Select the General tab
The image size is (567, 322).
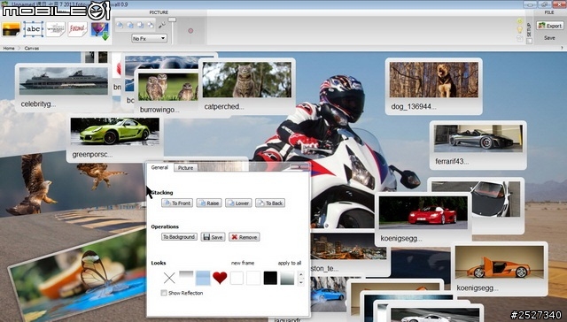[x=159, y=167]
